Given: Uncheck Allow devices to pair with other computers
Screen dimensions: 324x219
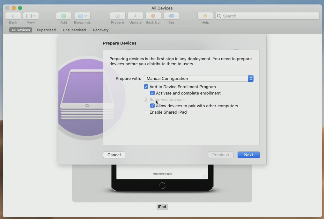Looking at the screenshot, I should coord(152,106).
